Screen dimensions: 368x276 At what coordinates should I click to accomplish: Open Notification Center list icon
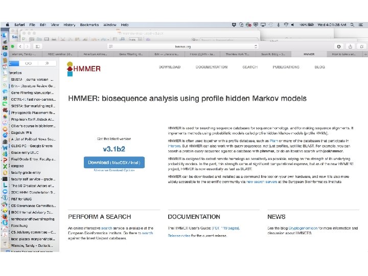click(361, 25)
